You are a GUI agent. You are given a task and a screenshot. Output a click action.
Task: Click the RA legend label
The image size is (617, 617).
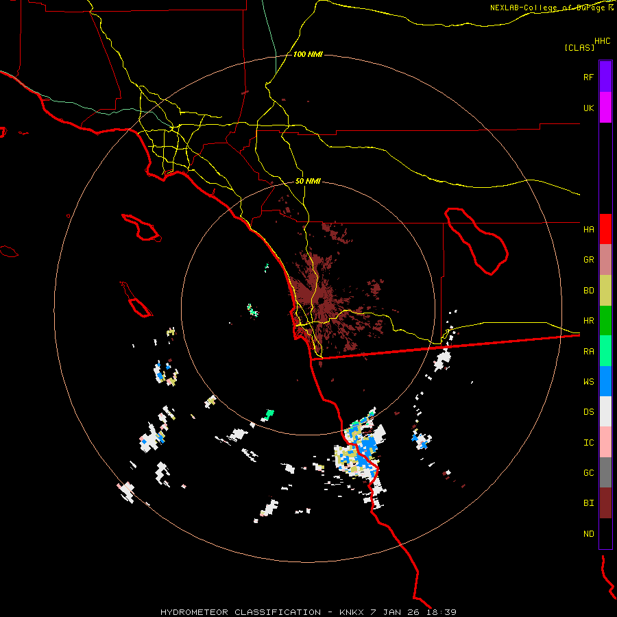(x=588, y=352)
